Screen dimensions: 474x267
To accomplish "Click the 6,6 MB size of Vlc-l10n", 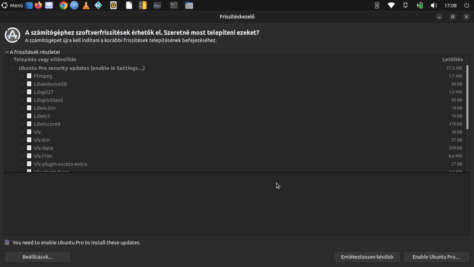I will click(455, 156).
